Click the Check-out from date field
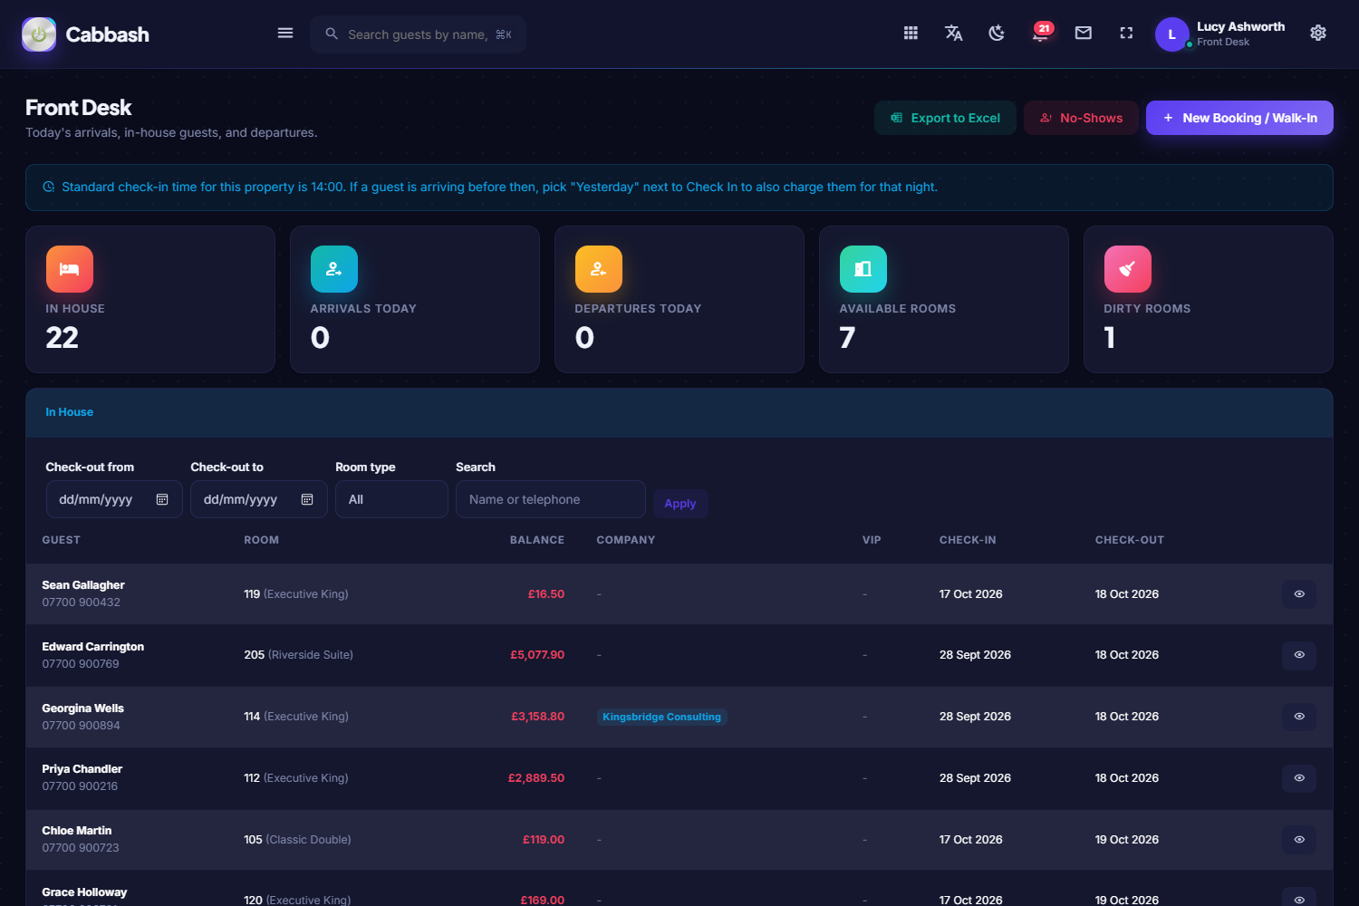Viewport: 1359px width, 906px height. click(114, 499)
